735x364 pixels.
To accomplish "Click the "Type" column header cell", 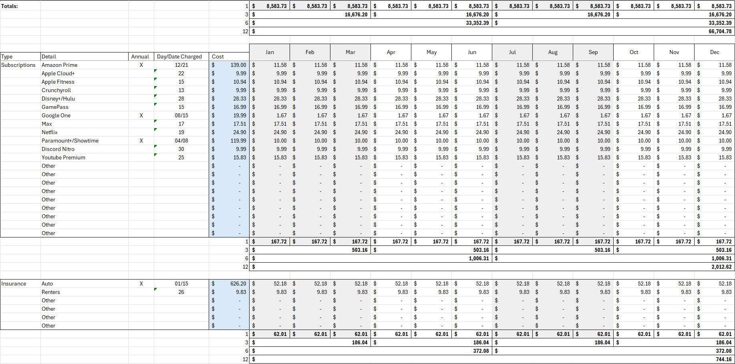I will point(20,56).
